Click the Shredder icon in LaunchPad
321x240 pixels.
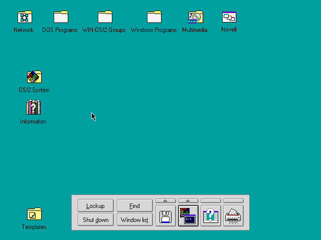(233, 216)
